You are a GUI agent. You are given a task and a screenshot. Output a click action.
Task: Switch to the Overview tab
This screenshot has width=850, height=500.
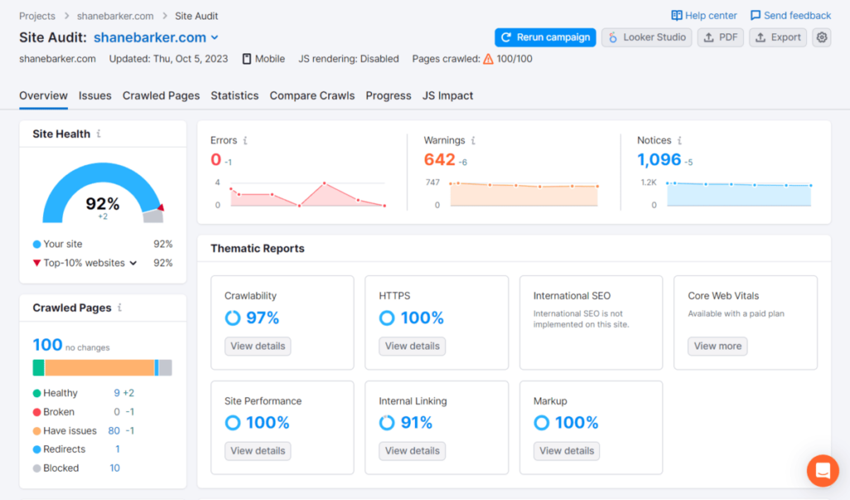point(43,96)
